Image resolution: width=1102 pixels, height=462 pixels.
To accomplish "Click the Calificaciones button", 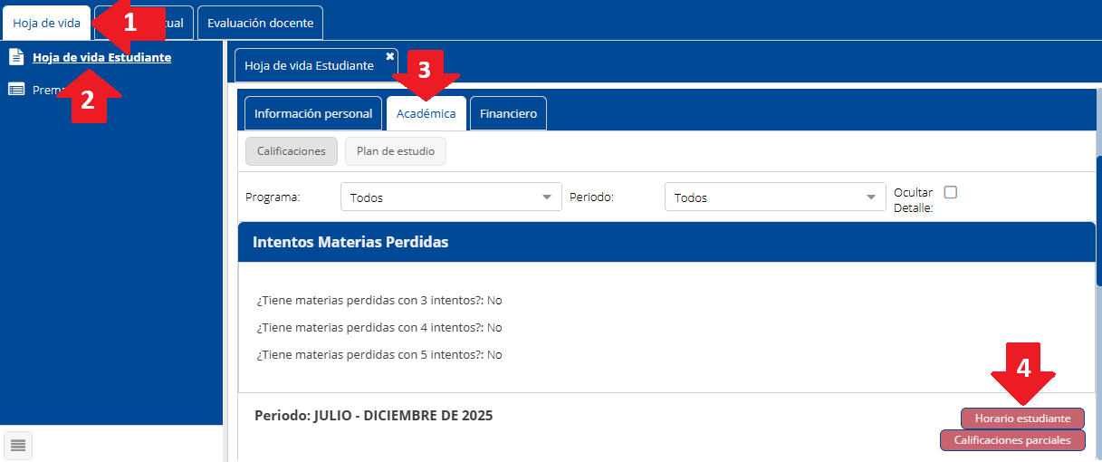I will [292, 151].
